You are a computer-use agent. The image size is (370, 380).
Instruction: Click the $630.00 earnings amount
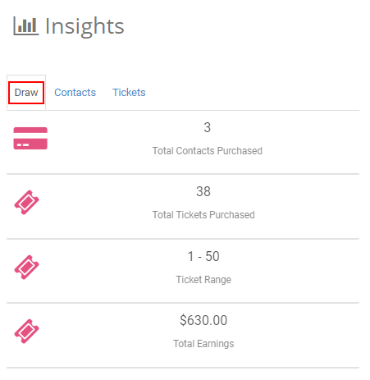pyautogui.click(x=203, y=320)
